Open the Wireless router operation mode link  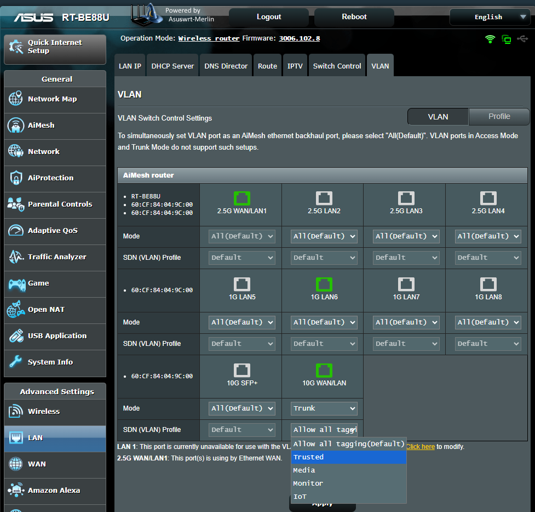[209, 38]
